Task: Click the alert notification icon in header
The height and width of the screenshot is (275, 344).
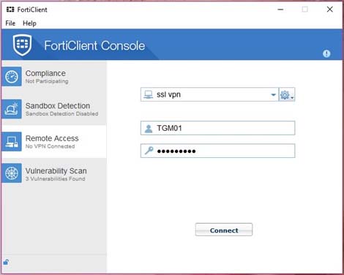Action: (x=326, y=53)
